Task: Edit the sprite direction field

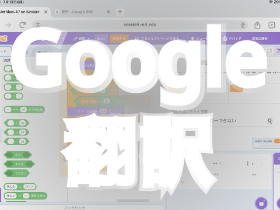Action: point(259,182)
